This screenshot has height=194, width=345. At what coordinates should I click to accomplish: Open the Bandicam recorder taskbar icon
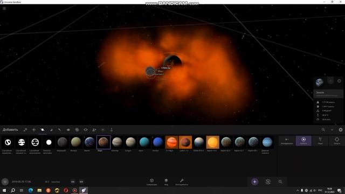pos(74,190)
